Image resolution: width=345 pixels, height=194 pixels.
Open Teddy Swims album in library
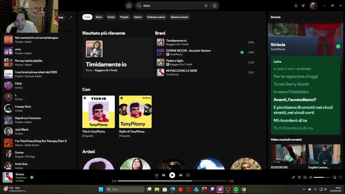(39, 143)
